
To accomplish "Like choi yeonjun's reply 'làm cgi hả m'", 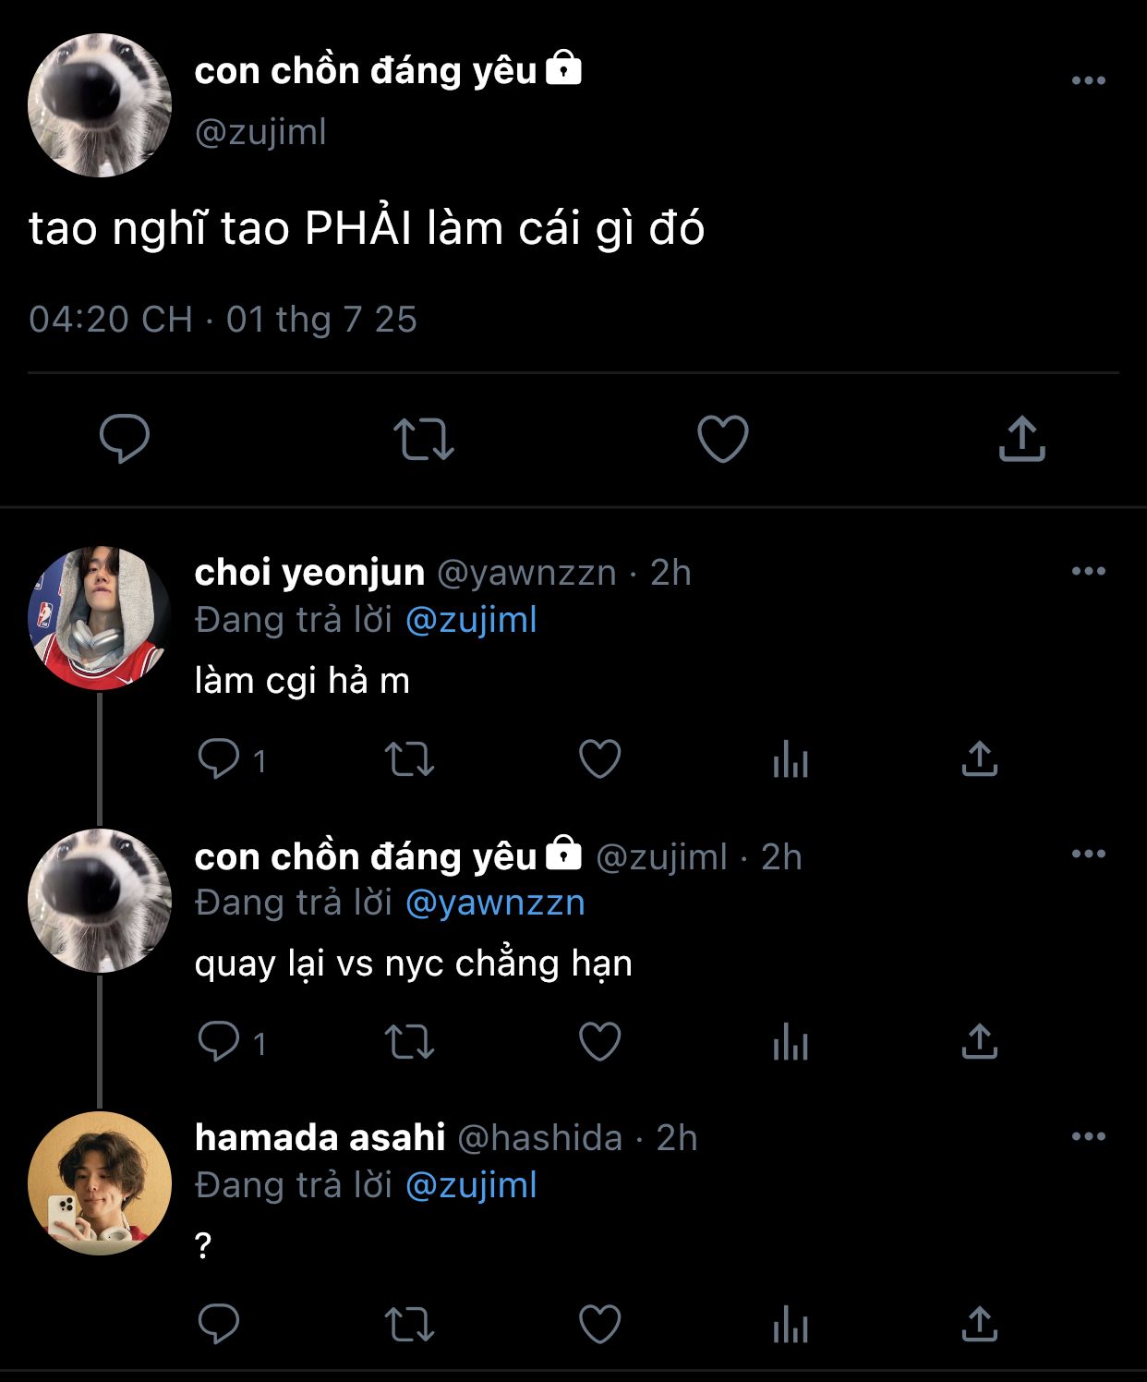I will [x=599, y=759].
